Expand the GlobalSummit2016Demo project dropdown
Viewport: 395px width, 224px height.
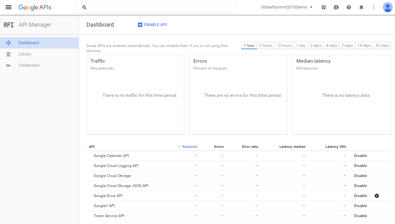click(287, 7)
